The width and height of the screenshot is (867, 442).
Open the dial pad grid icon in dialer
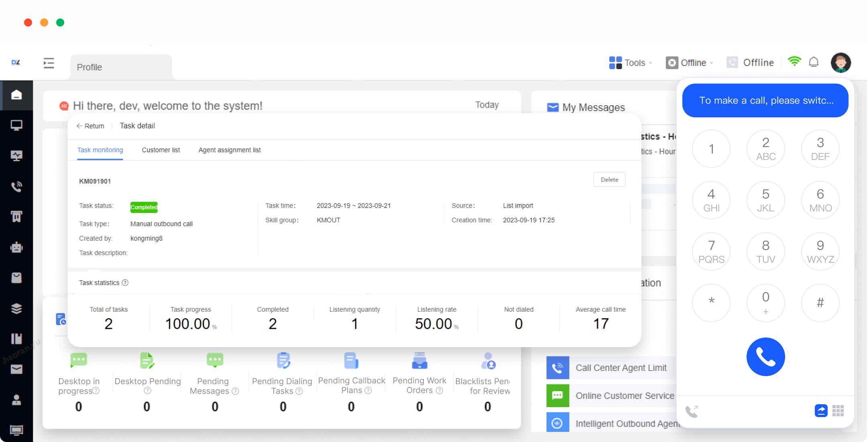838,411
